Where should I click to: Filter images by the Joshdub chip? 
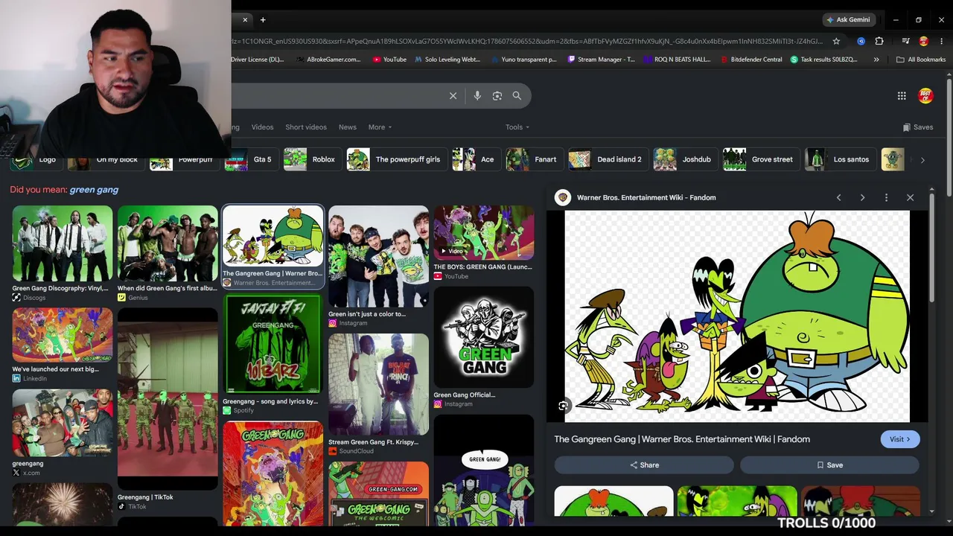pyautogui.click(x=684, y=159)
